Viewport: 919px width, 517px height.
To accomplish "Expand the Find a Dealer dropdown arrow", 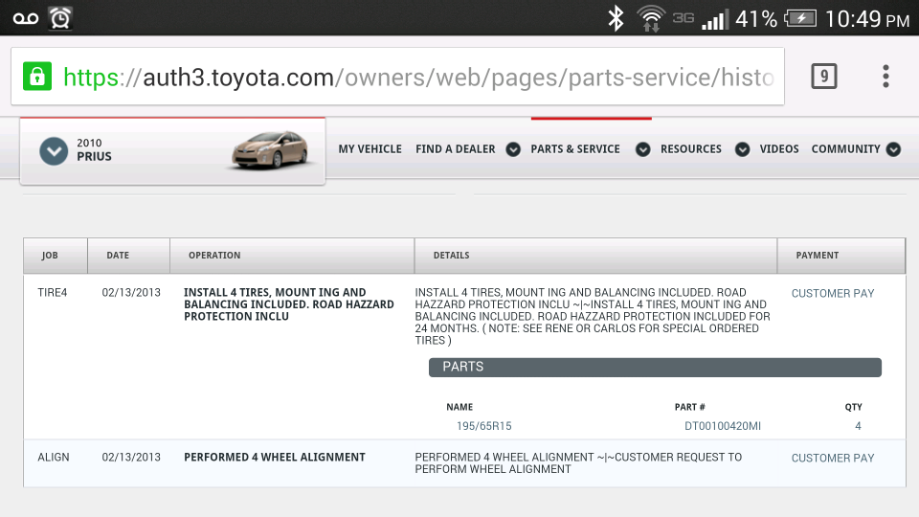I will (513, 149).
